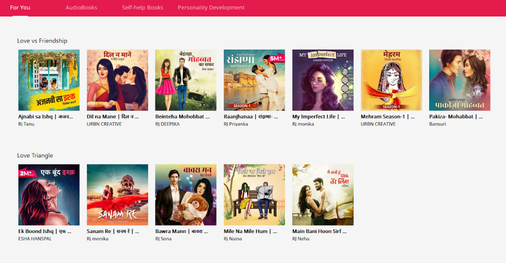Click the Dil na Mane cover art
Viewport: 506px width, 263px height.
(x=117, y=80)
